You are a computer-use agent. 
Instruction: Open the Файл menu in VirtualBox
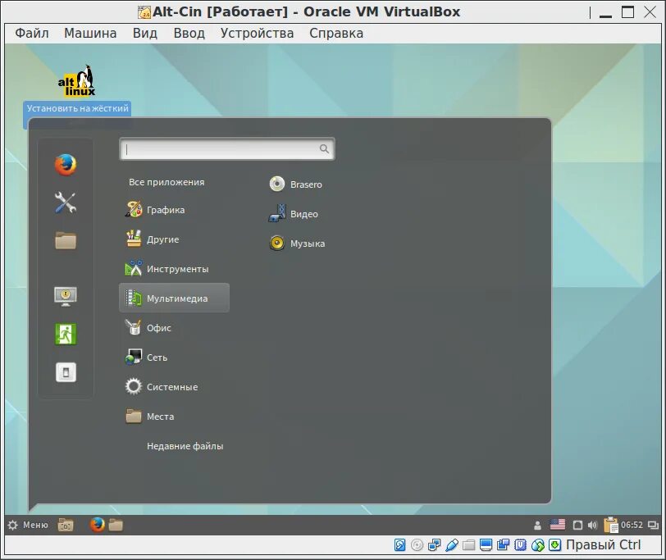(32, 33)
